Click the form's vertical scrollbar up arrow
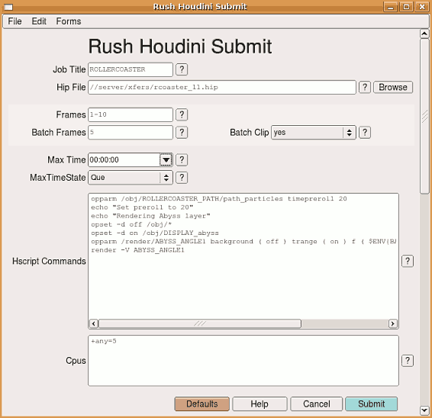This screenshot has width=432, height=418. coord(424,34)
